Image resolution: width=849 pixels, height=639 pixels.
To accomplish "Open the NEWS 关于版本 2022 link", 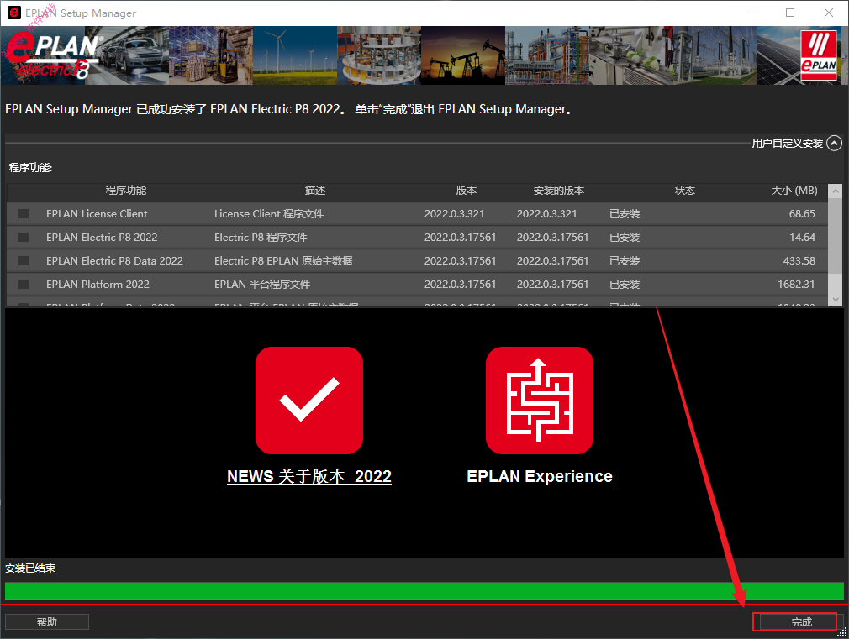I will point(309,476).
